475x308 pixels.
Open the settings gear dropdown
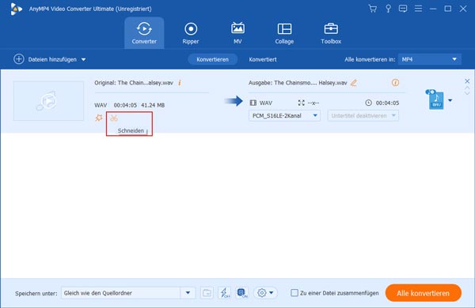pos(265,292)
